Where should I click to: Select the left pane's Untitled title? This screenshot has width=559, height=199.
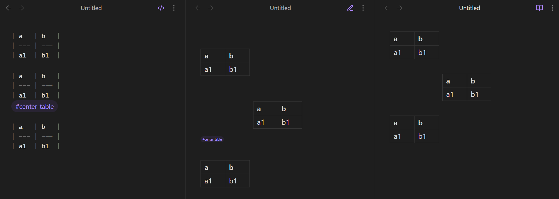(x=91, y=8)
